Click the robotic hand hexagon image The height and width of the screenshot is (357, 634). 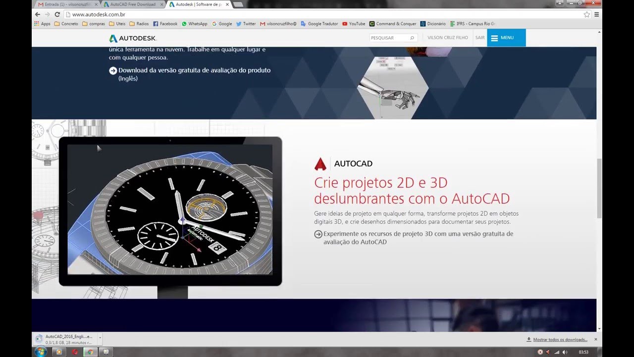point(392,87)
